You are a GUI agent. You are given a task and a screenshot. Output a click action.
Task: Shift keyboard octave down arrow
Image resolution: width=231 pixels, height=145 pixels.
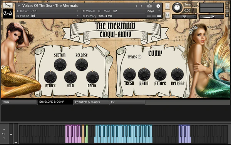[x=4, y=138]
